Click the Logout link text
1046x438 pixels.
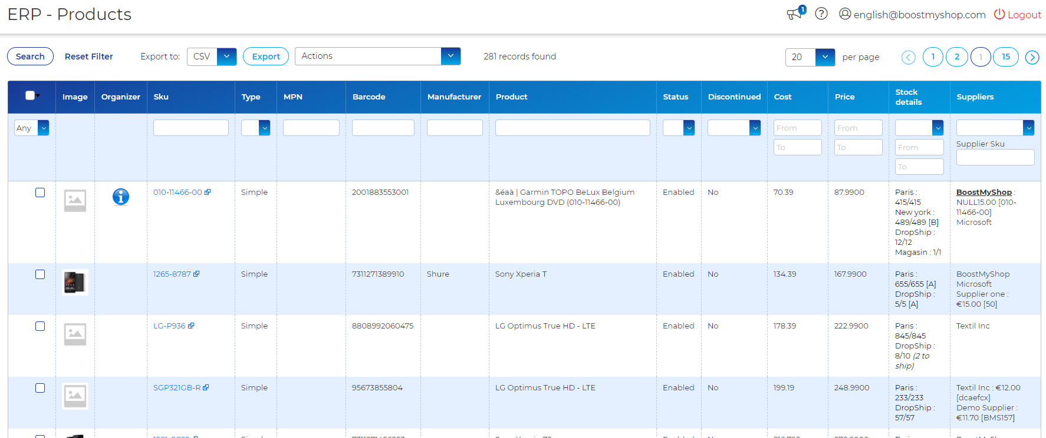click(1024, 15)
